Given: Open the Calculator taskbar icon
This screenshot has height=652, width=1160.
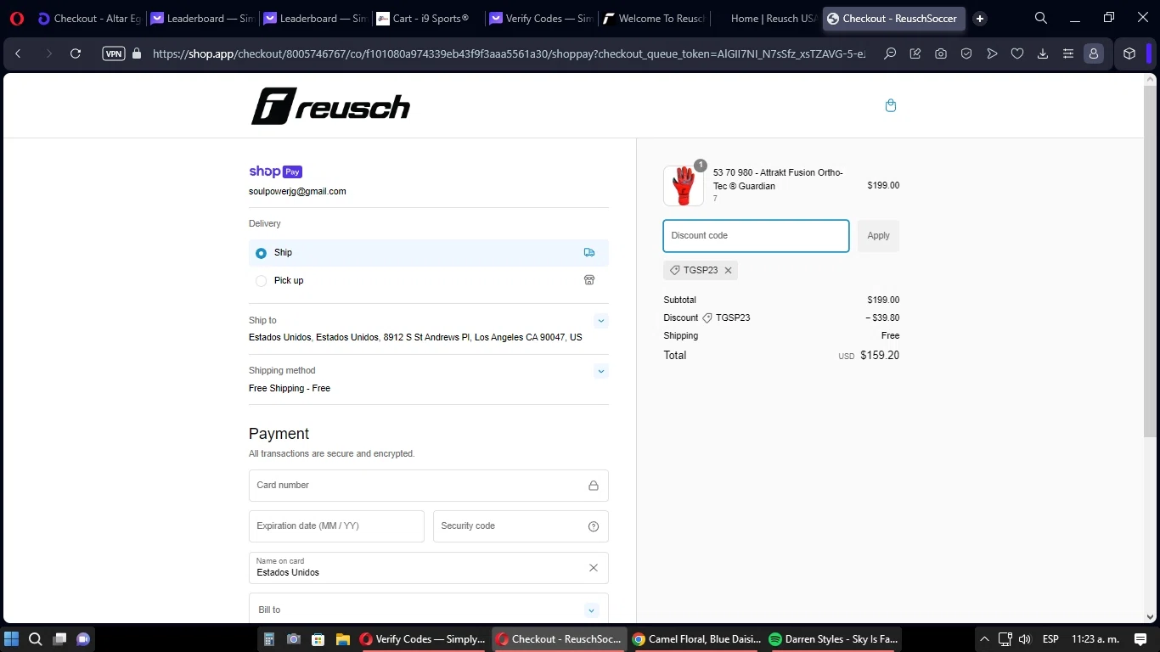Looking at the screenshot, I should 269,639.
